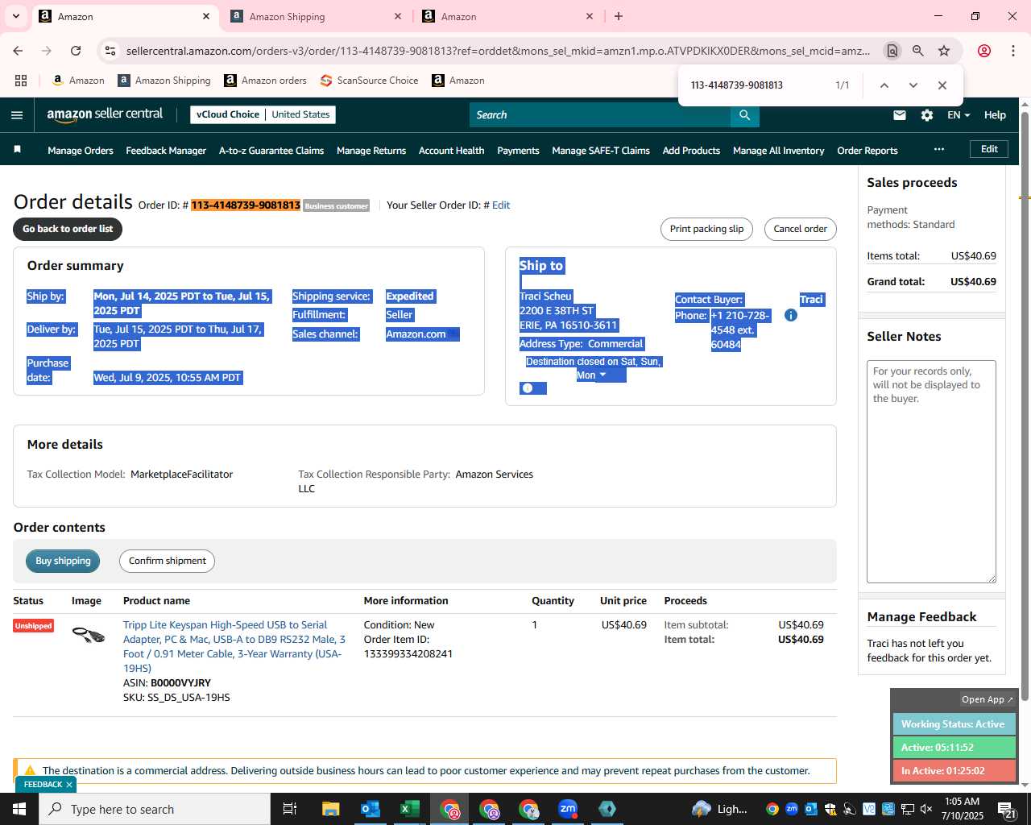Click inside the Seller Notes text area
The width and height of the screenshot is (1031, 825).
(x=931, y=471)
